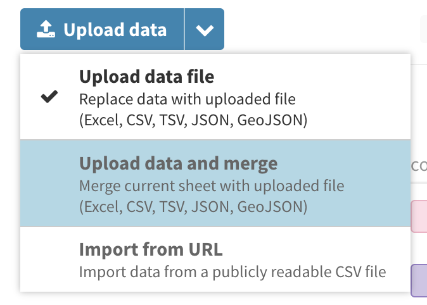This screenshot has width=427, height=305.
Task: Click the partially hidden "co" column header
Action: coord(419,166)
